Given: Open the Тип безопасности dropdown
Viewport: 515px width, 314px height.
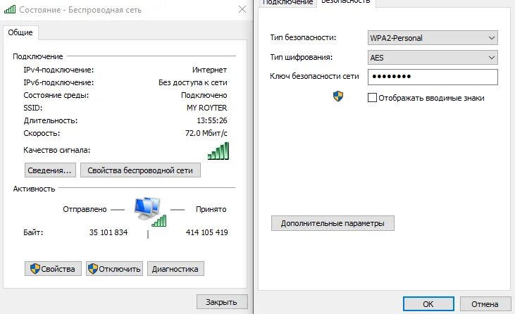Looking at the screenshot, I should (433, 38).
